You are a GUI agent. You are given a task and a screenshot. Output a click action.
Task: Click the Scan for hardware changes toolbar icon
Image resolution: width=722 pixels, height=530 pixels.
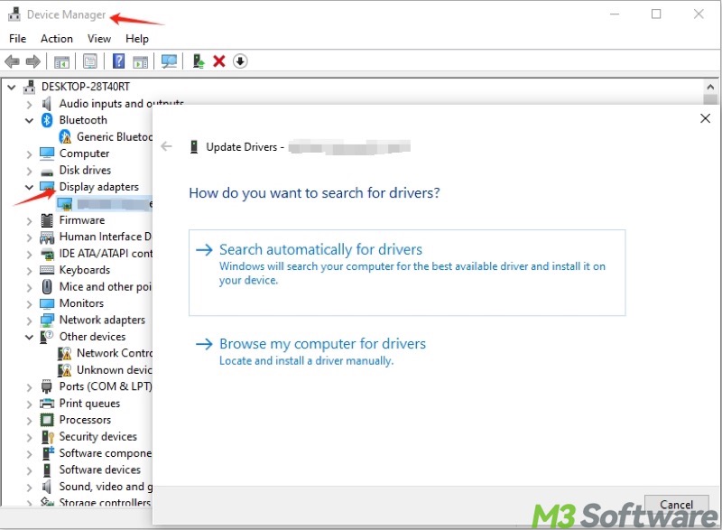tap(169, 61)
